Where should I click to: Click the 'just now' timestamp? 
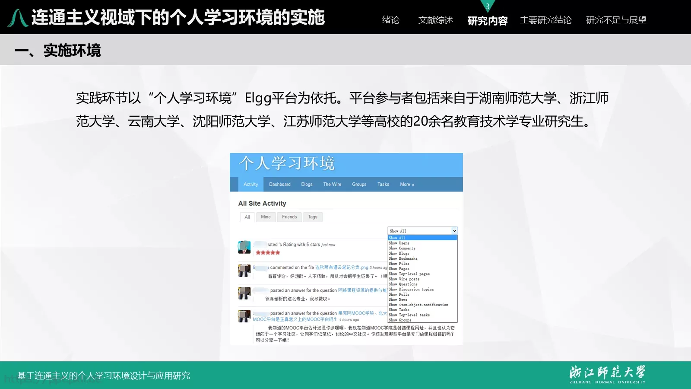click(328, 245)
